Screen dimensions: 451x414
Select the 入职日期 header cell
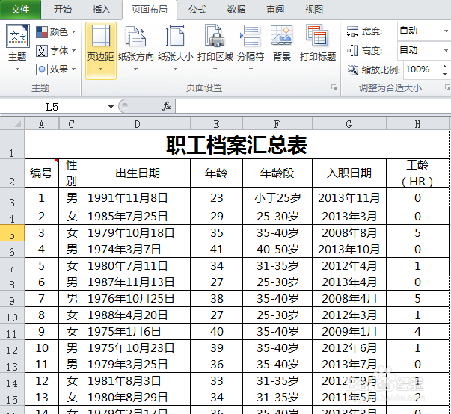pyautogui.click(x=349, y=173)
